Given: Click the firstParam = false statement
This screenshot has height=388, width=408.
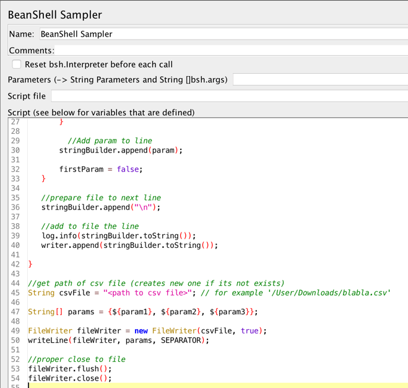Looking at the screenshot, I should (100, 169).
